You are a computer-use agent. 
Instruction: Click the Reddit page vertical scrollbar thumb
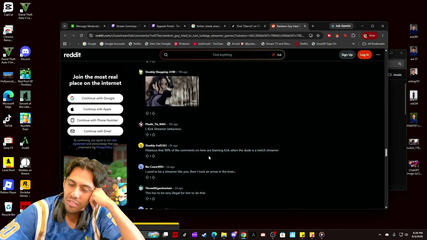coord(386,153)
